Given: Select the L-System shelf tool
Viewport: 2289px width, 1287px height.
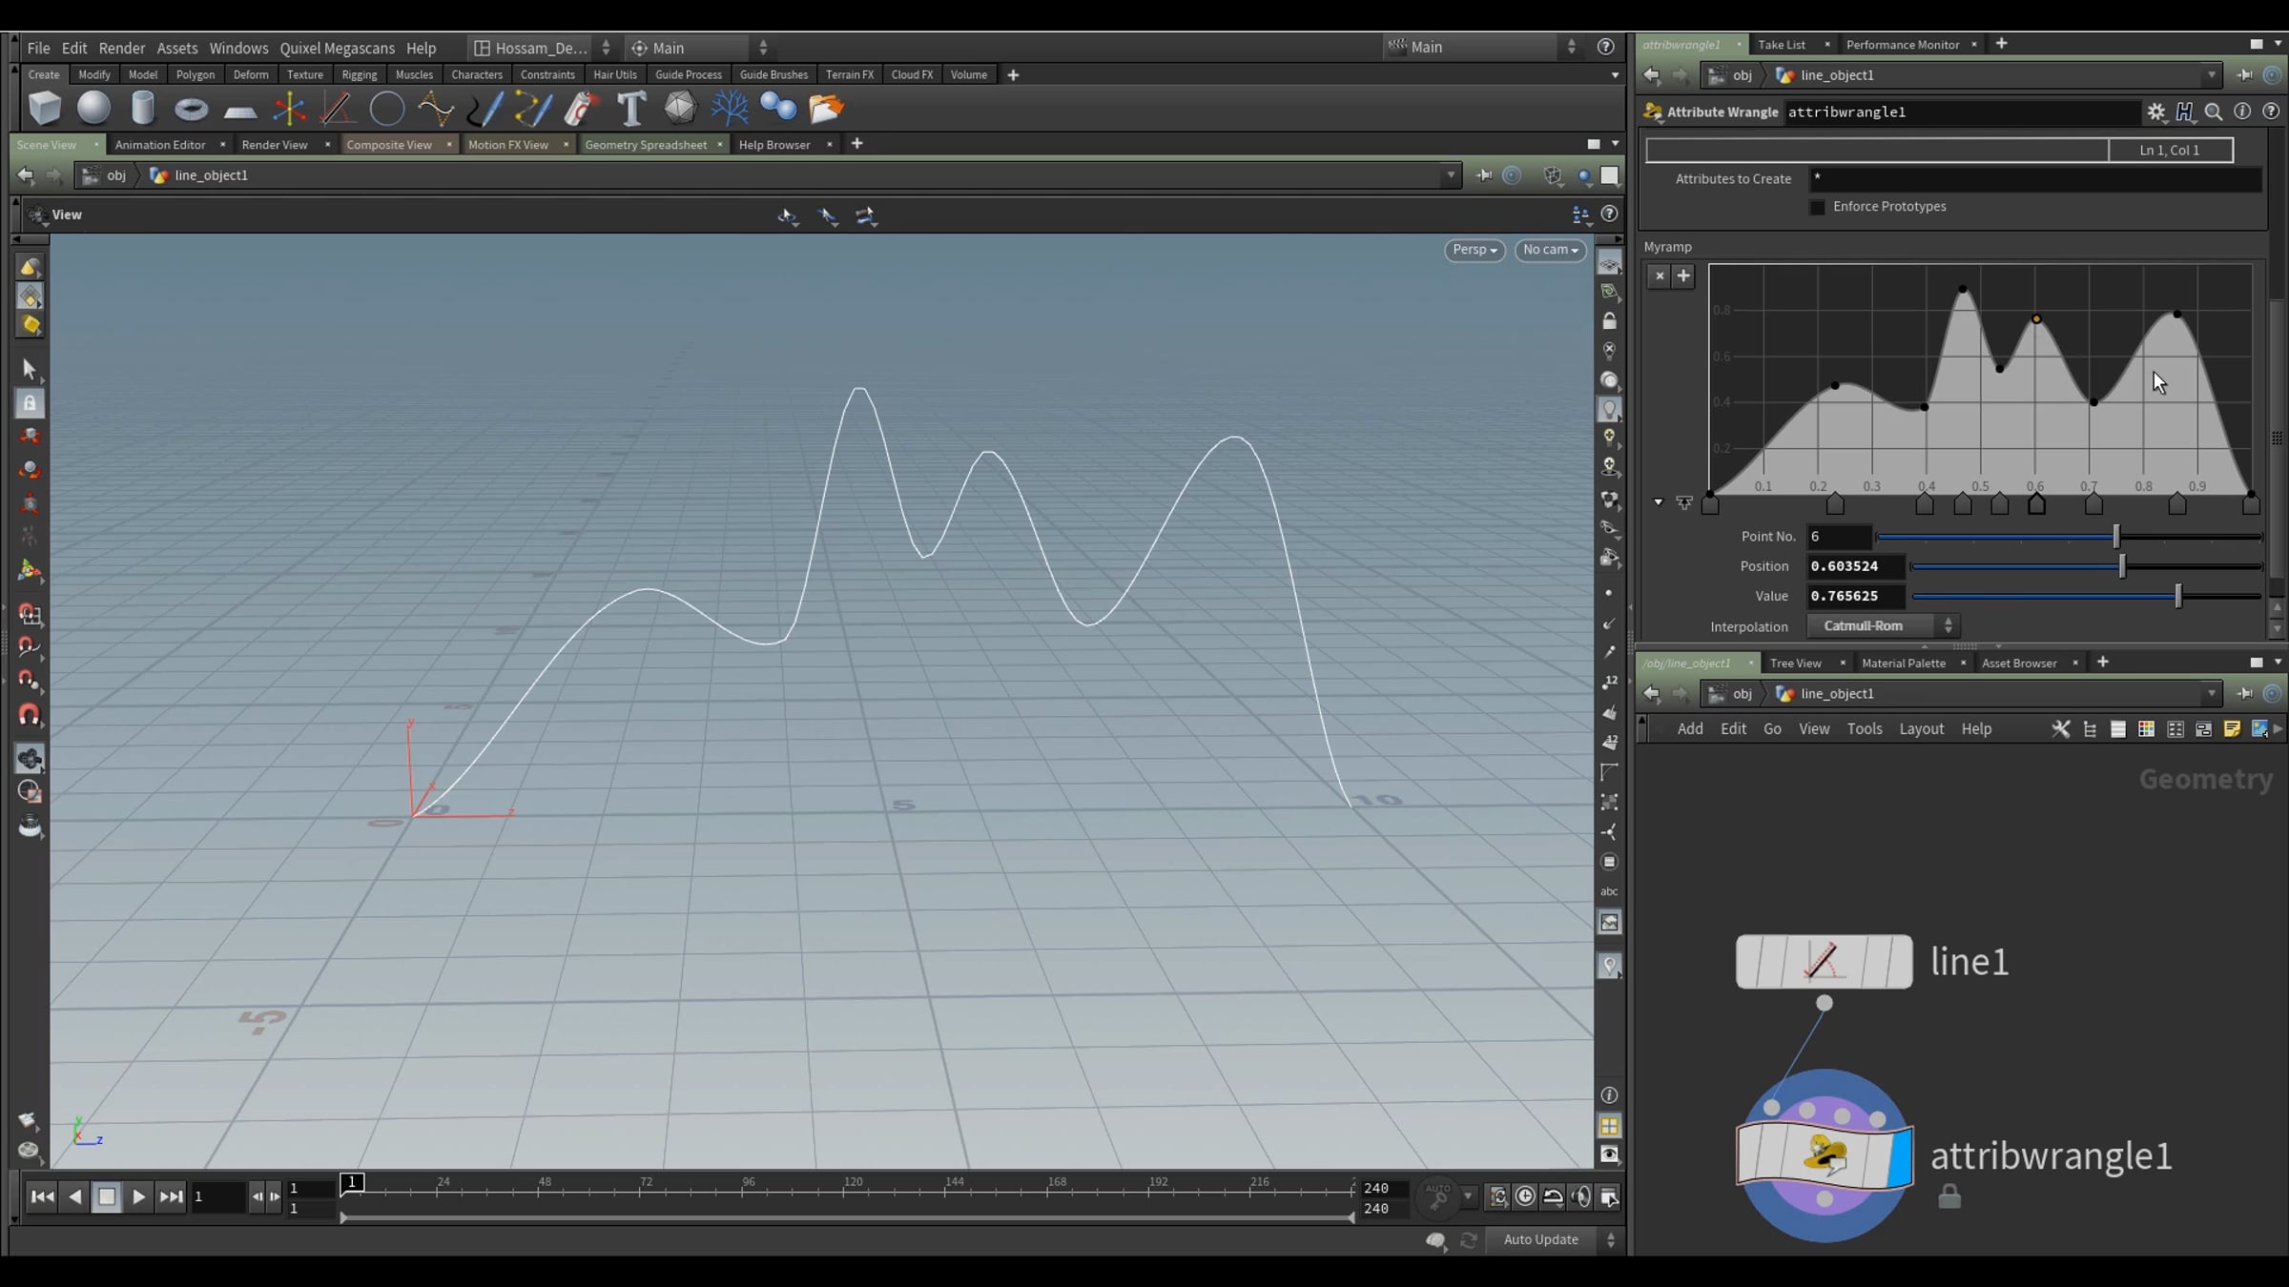Looking at the screenshot, I should click(x=729, y=109).
